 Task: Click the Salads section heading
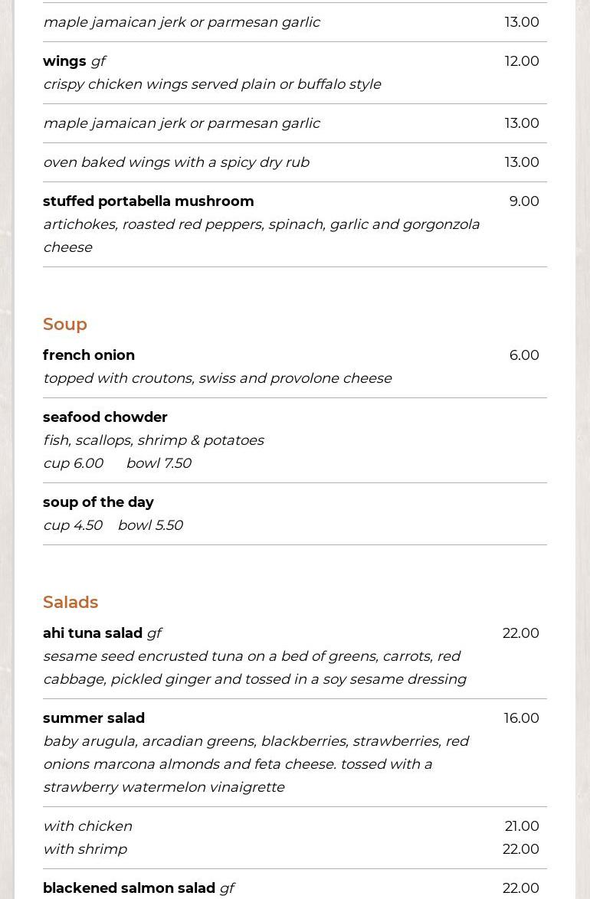pyautogui.click(x=70, y=602)
